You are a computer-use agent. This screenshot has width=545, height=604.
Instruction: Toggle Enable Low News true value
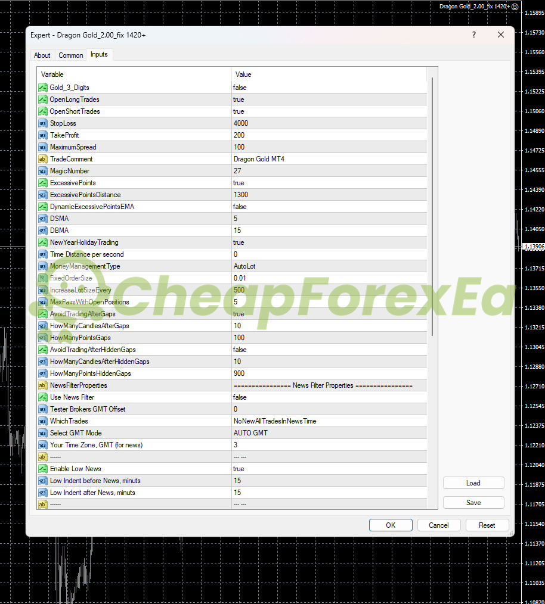[x=329, y=469]
